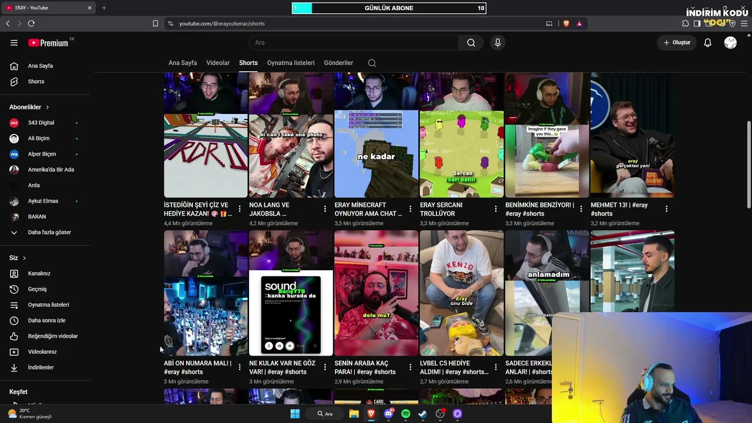
Task: Open options menu for LVBEL C5 HEDİYE short
Action: coord(496,367)
